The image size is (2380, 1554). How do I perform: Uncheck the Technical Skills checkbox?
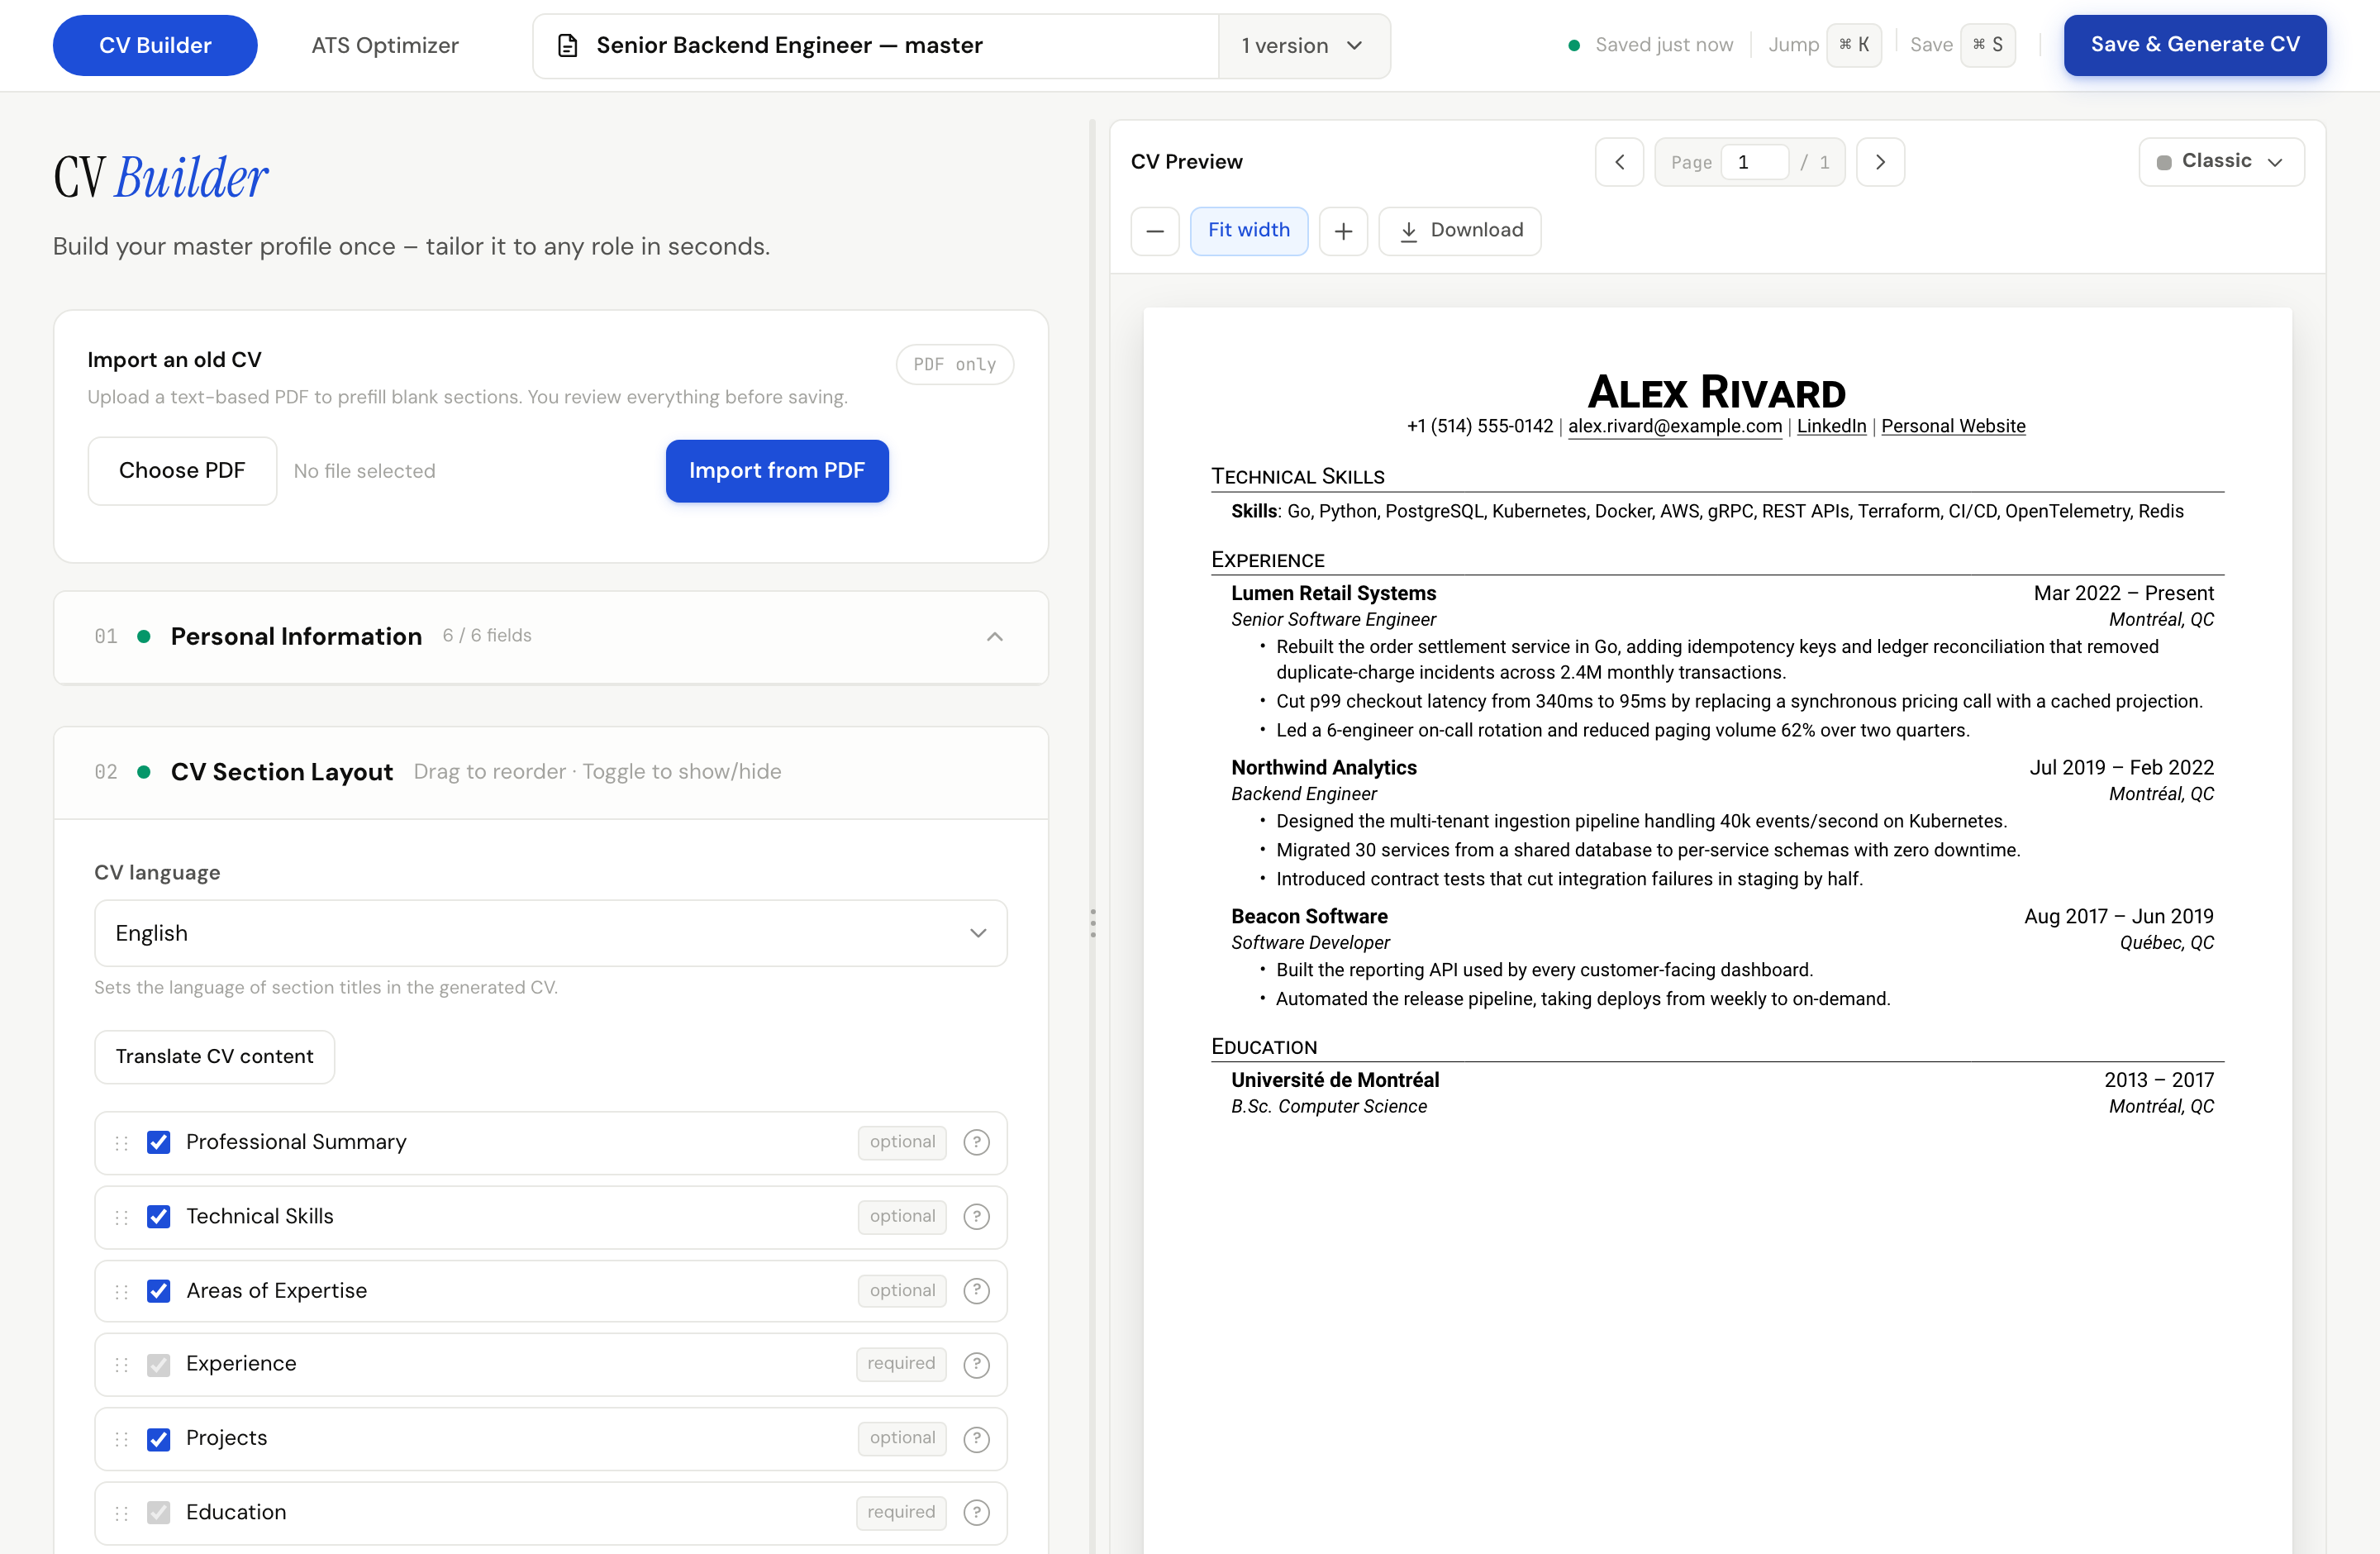(158, 1216)
